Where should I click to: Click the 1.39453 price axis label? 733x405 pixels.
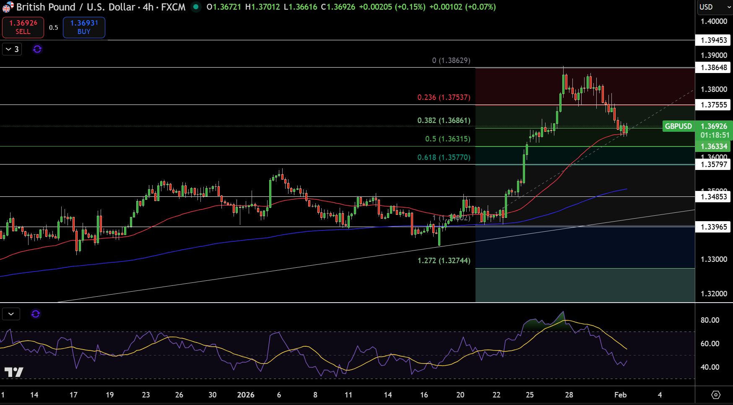tap(714, 40)
